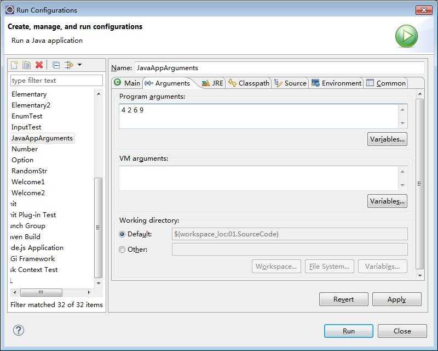This screenshot has width=438, height=351.
Task: Click the New launch configuration icon
Action: (x=15, y=65)
